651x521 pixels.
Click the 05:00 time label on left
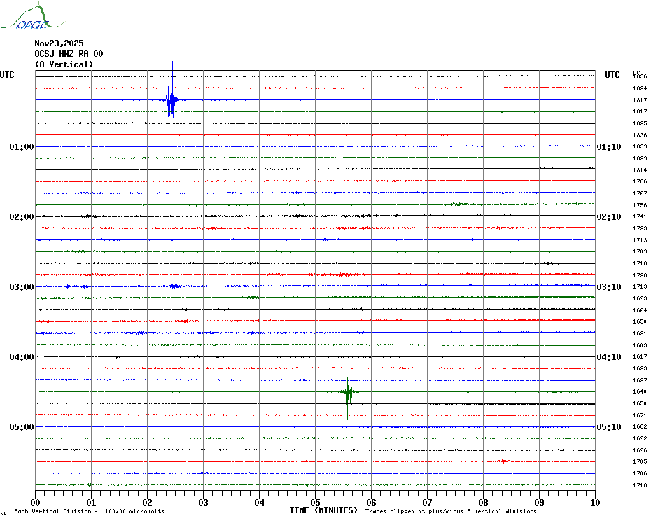[x=22, y=427]
